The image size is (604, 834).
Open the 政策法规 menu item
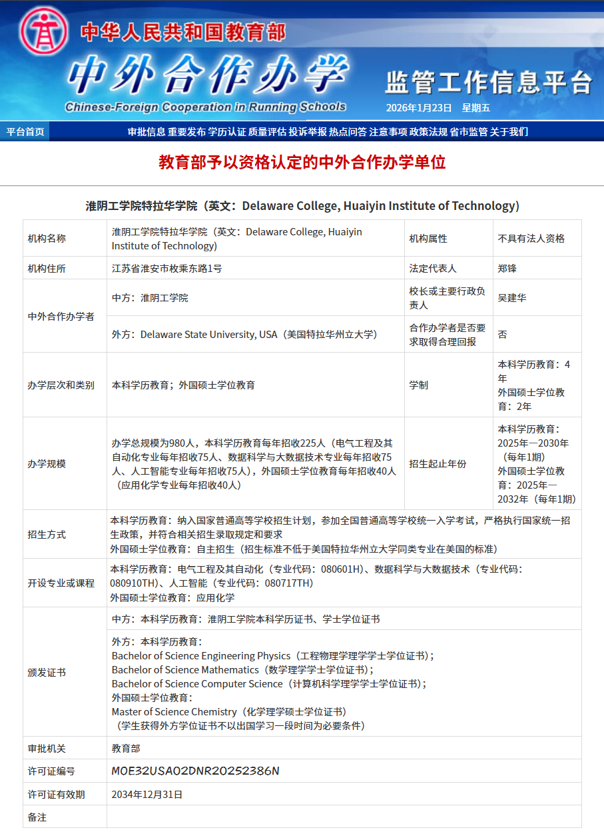pos(428,132)
